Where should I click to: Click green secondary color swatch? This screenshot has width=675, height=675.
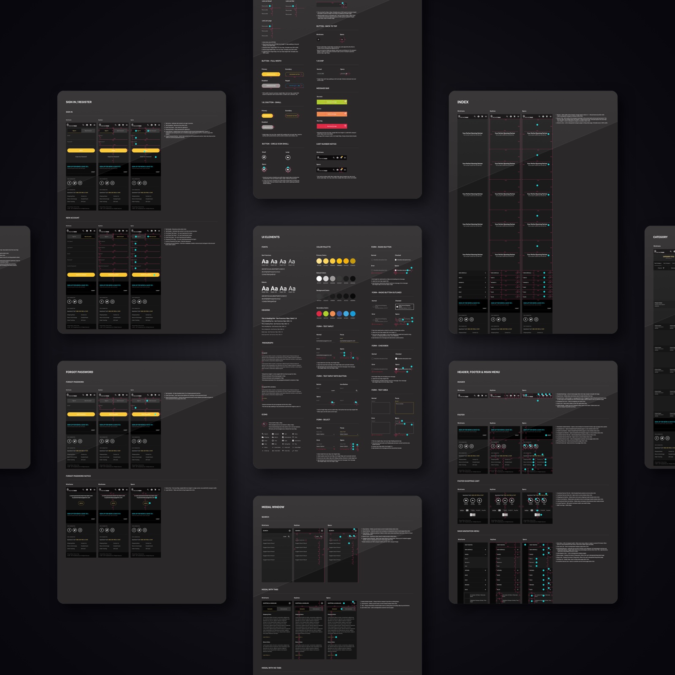click(326, 314)
